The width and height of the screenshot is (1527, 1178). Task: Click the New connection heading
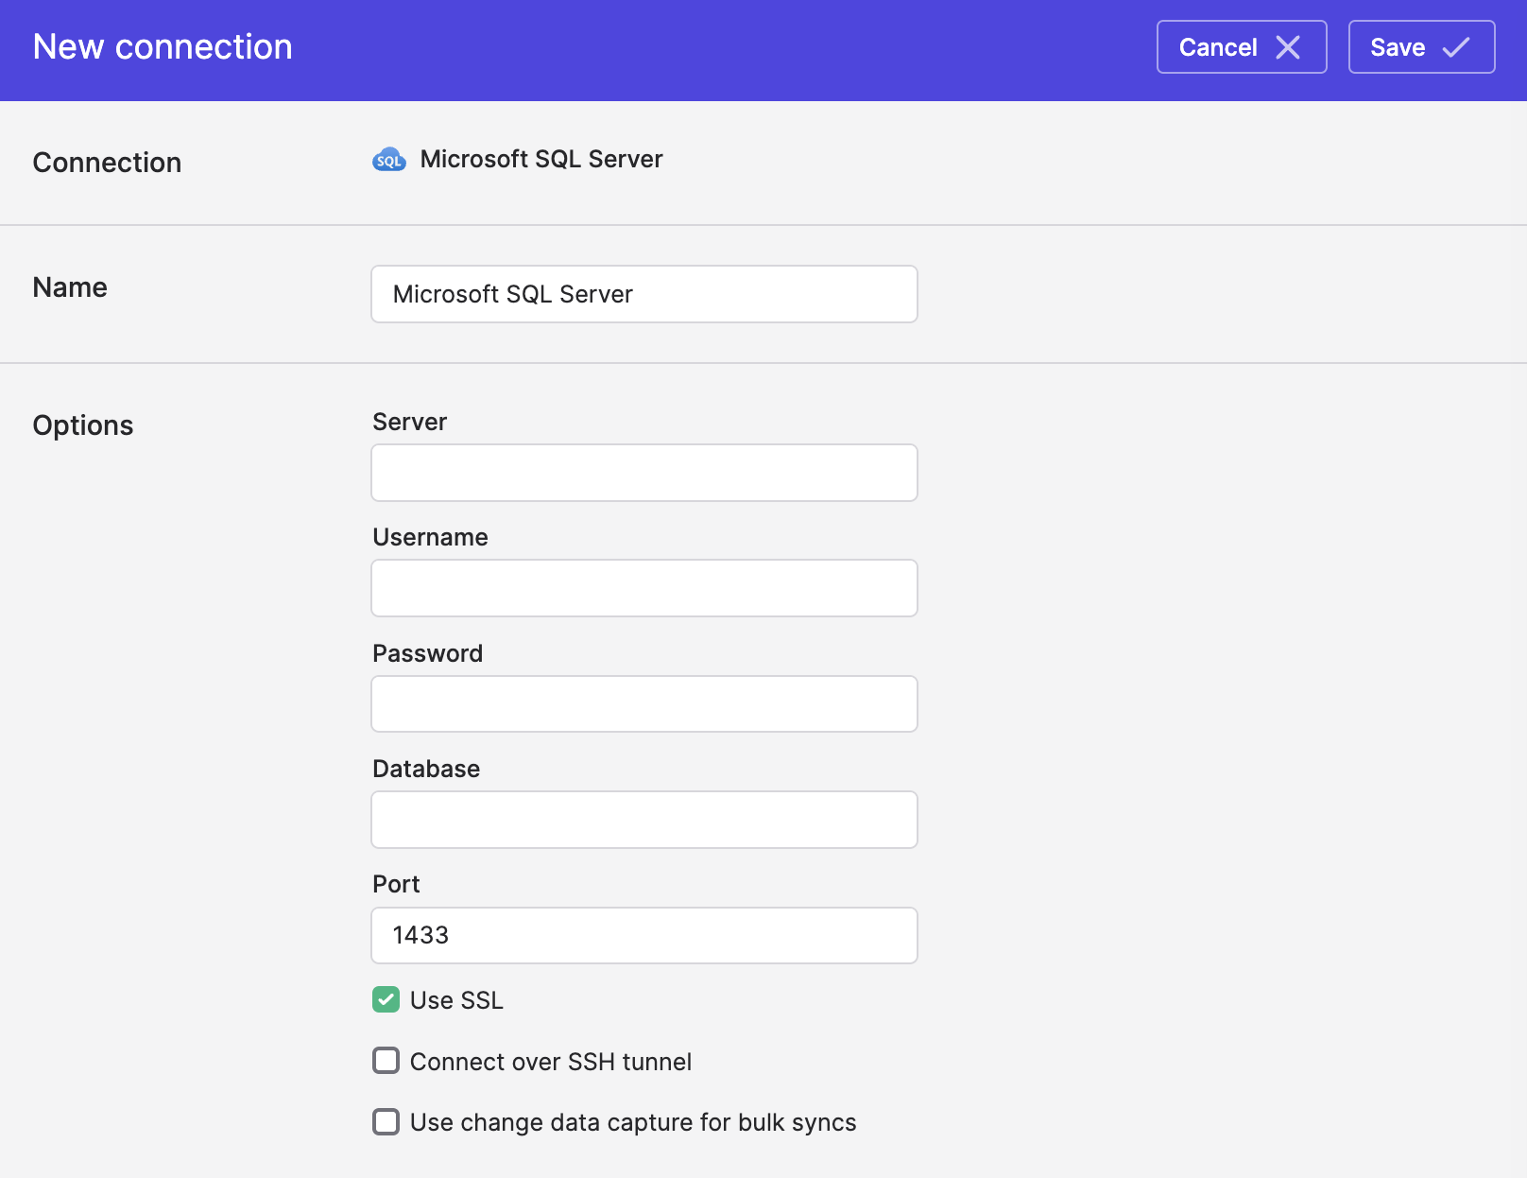tap(163, 47)
